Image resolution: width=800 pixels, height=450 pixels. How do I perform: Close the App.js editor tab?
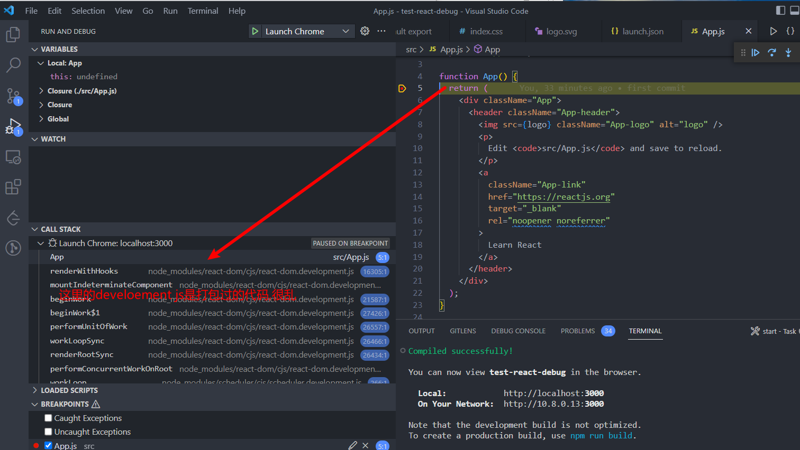[x=748, y=31]
